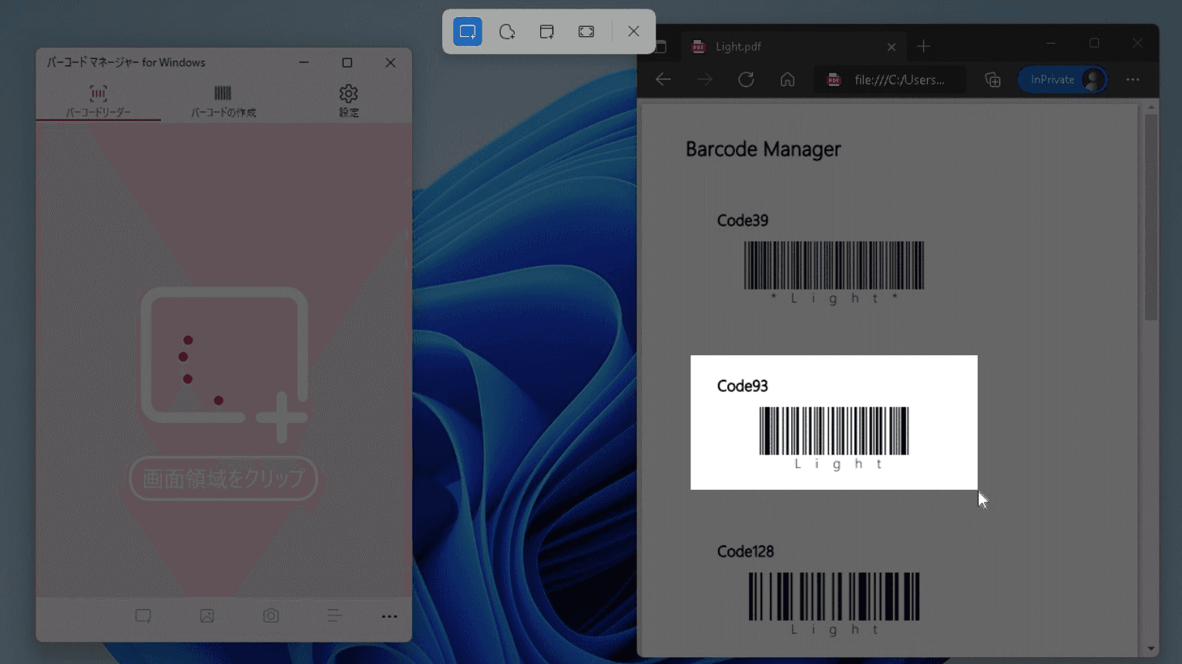Open browser settings and more menu
The width and height of the screenshot is (1182, 664).
click(x=1133, y=79)
